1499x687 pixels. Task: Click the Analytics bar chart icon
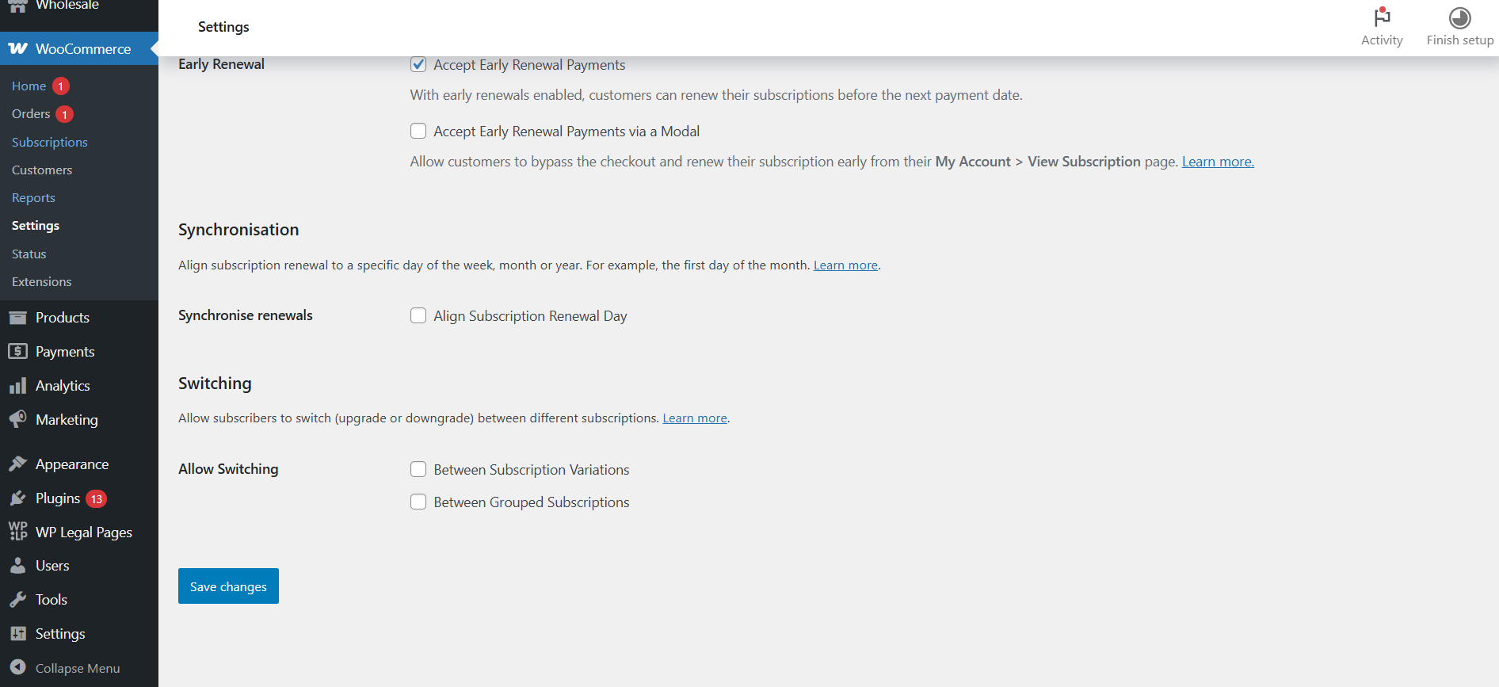[17, 386]
